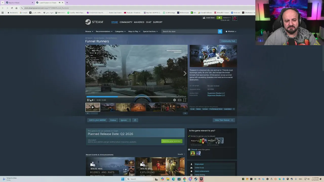Open Windows Start menu
Viewport: 324px width, 182px height.
tap(123, 179)
